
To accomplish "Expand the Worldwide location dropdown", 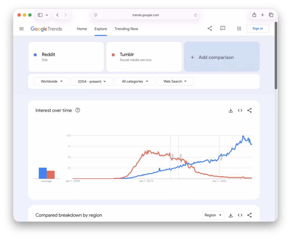I will pos(51,81).
